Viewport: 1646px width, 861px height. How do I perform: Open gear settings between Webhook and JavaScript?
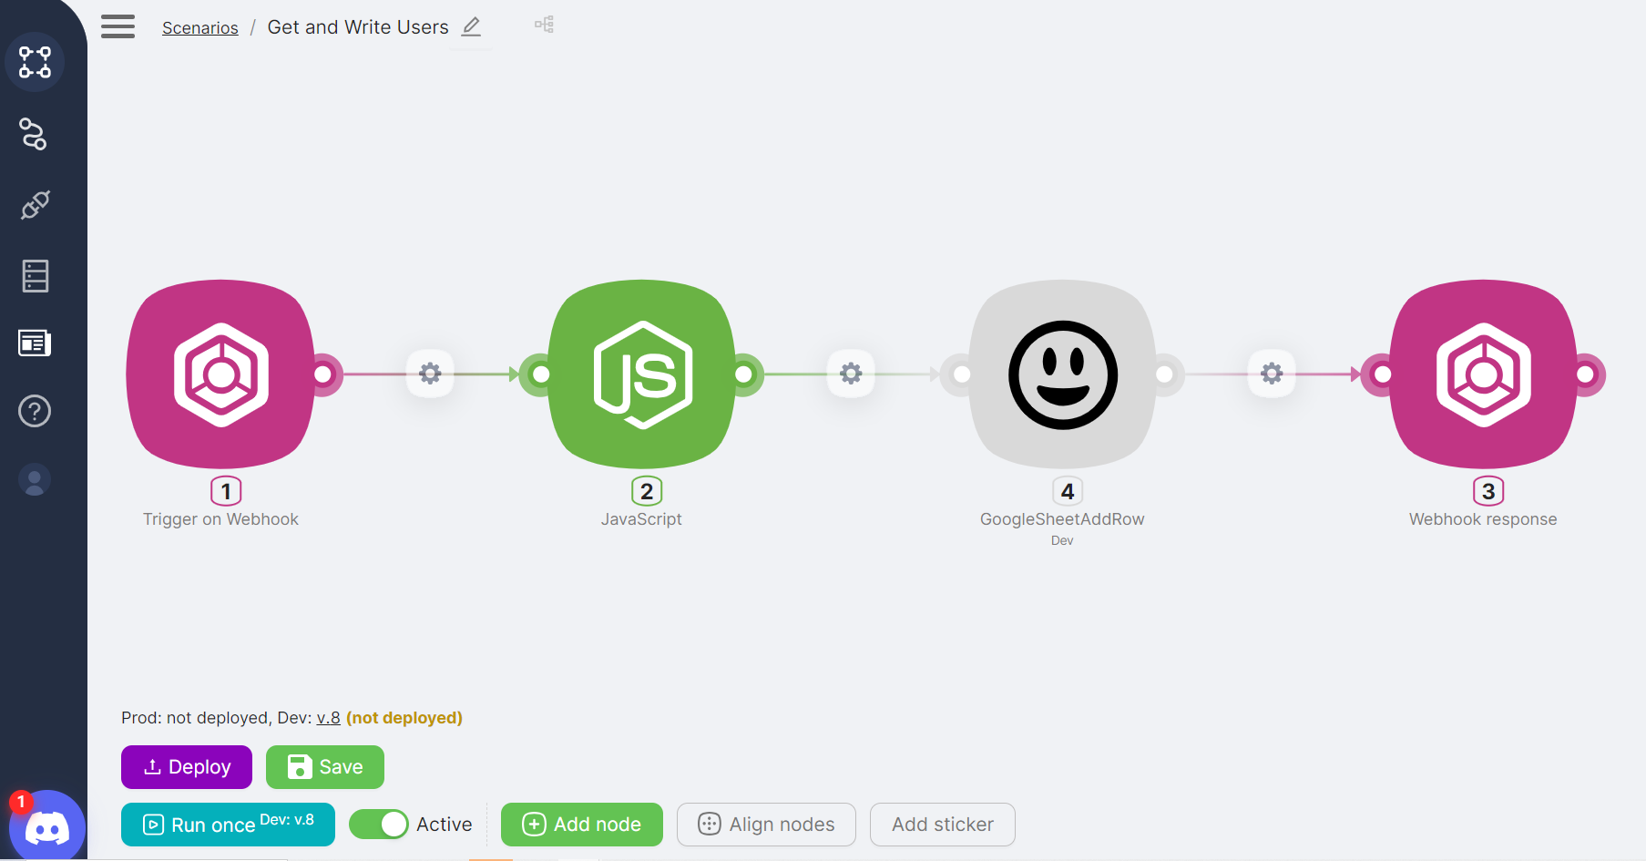tap(430, 374)
